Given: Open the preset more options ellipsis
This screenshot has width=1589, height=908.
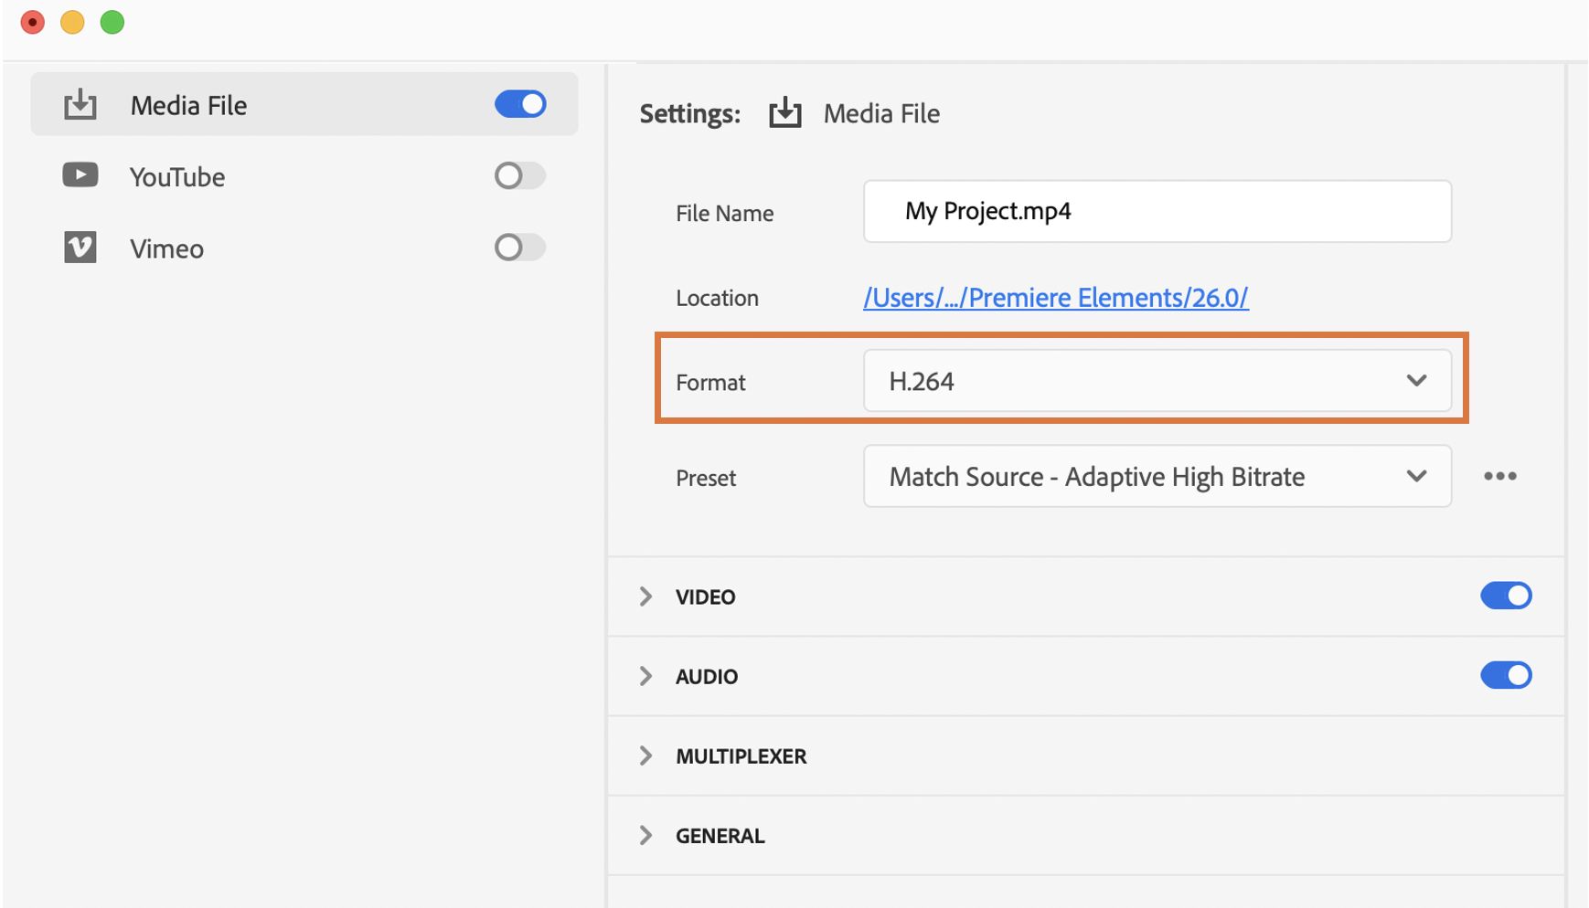Looking at the screenshot, I should tap(1499, 476).
